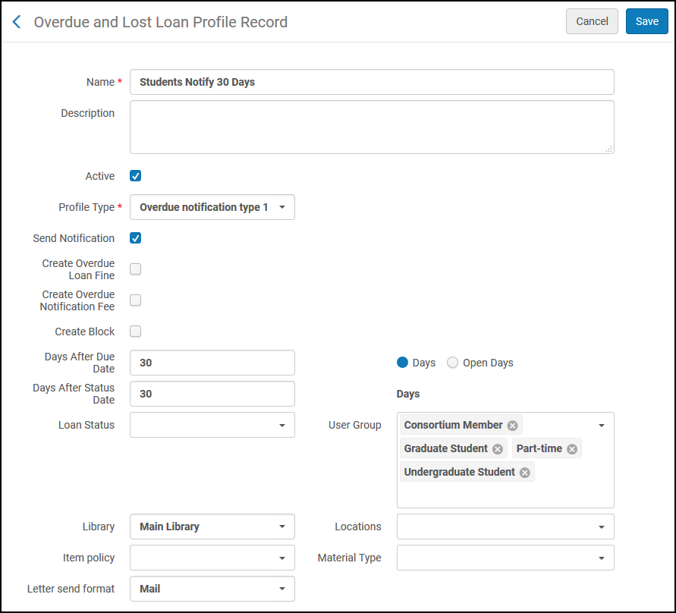This screenshot has height=613, width=676.
Task: Remove Consortium Member tag from User Group
Action: tap(513, 426)
